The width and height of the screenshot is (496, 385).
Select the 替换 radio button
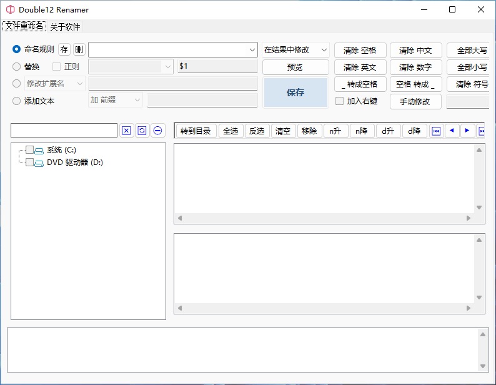[17, 66]
